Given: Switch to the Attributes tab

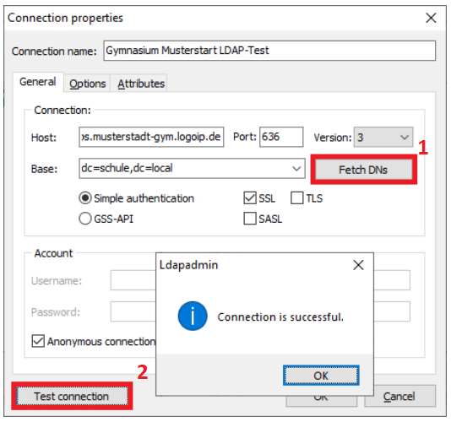Looking at the screenshot, I should 141,84.
